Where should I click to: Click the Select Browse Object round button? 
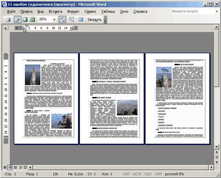(x=217, y=157)
